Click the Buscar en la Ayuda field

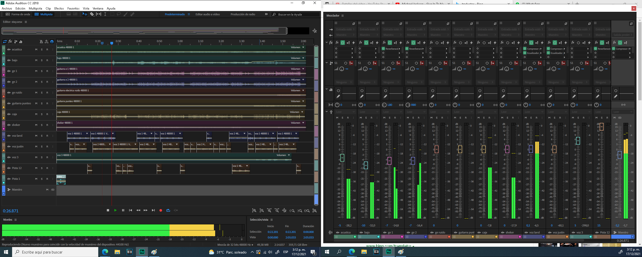point(296,15)
